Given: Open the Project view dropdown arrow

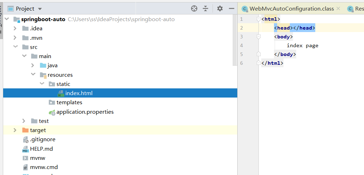Looking at the screenshot, I should (x=40, y=9).
